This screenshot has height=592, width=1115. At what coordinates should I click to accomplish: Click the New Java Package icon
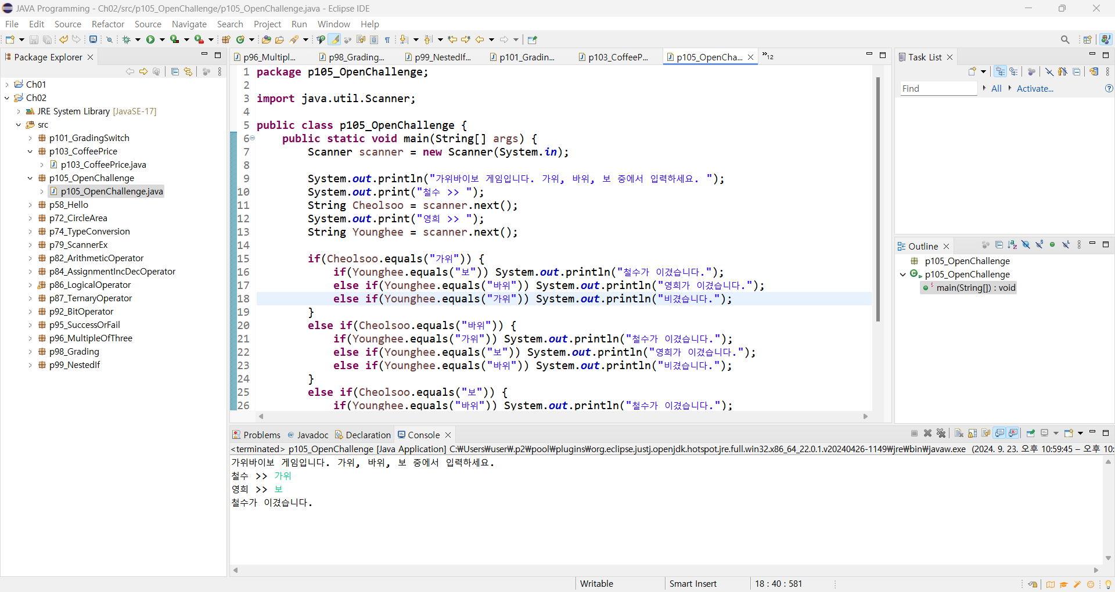(226, 39)
